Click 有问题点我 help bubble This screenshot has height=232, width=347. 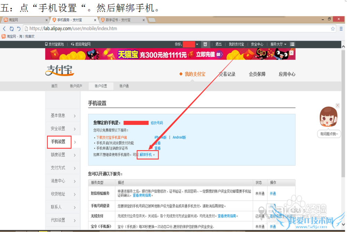329,134
